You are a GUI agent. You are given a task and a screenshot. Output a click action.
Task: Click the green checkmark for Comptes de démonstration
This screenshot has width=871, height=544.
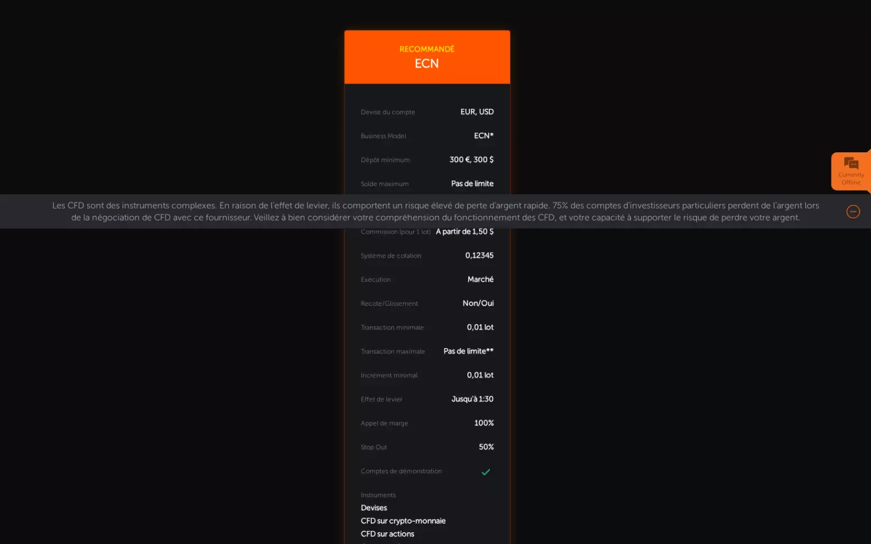[486, 472]
